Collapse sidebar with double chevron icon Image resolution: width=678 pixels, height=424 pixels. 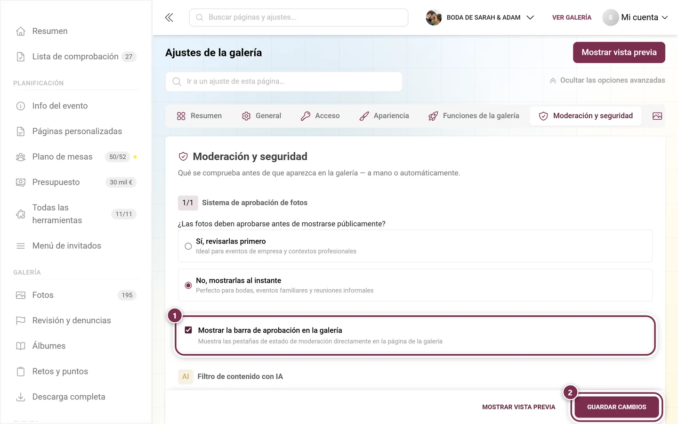(169, 17)
